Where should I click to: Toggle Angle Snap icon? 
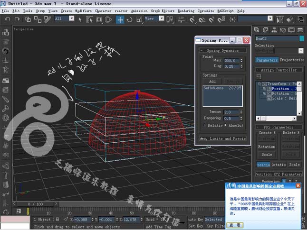[202, 19]
